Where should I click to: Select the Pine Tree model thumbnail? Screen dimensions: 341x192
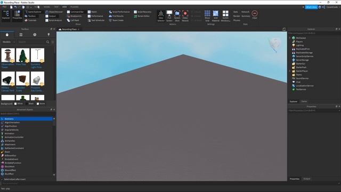22,55
